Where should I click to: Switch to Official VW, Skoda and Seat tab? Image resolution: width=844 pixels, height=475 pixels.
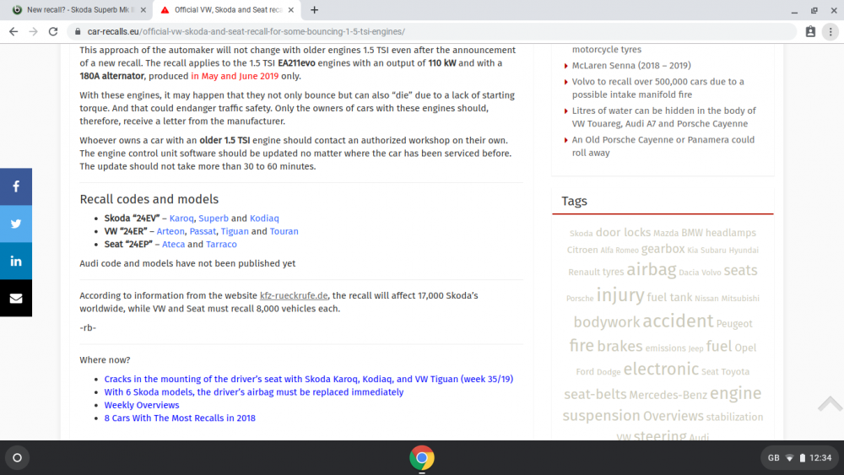[228, 9]
